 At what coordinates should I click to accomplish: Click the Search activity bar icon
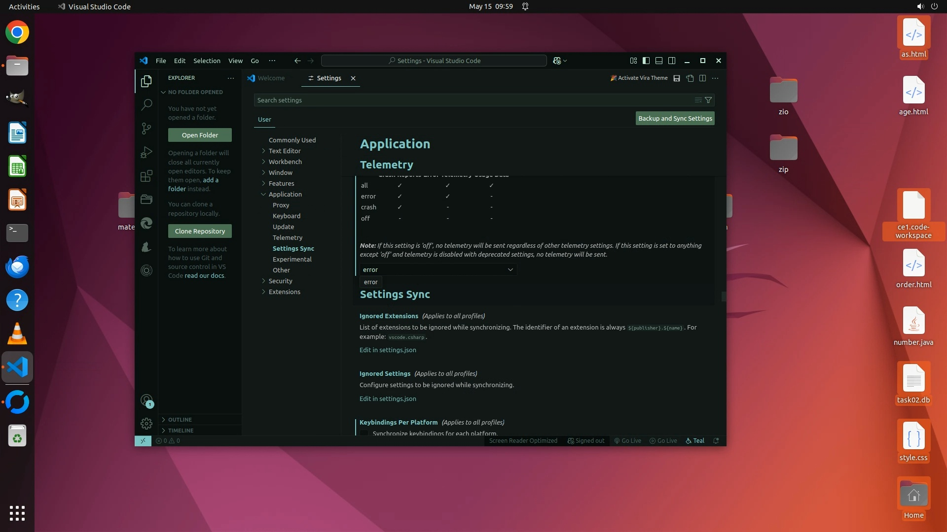tap(146, 104)
